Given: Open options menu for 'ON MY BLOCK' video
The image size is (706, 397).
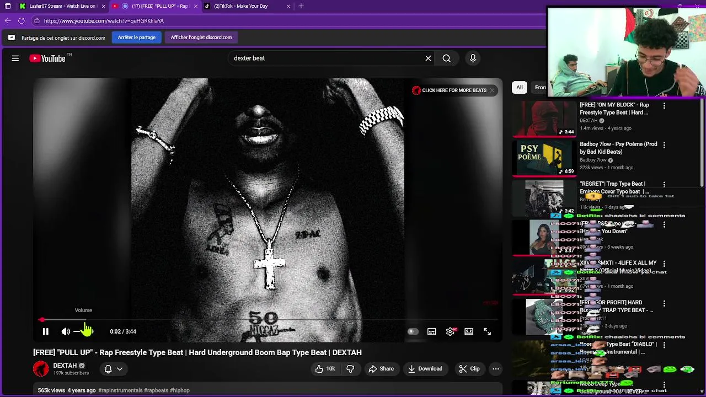Looking at the screenshot, I should pyautogui.click(x=664, y=106).
